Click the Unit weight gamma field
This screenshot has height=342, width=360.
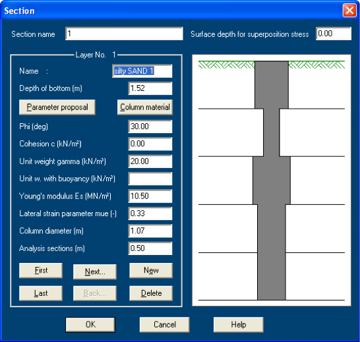click(x=150, y=161)
